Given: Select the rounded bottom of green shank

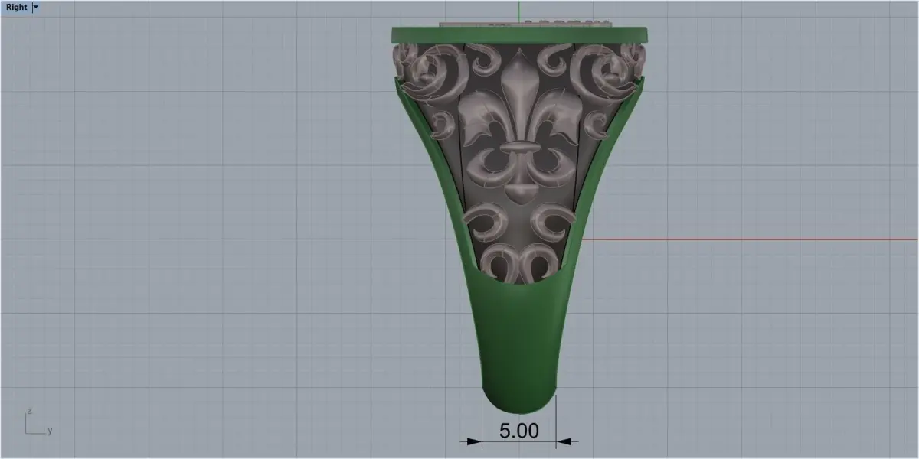Looking at the screenshot, I should click(x=519, y=398).
